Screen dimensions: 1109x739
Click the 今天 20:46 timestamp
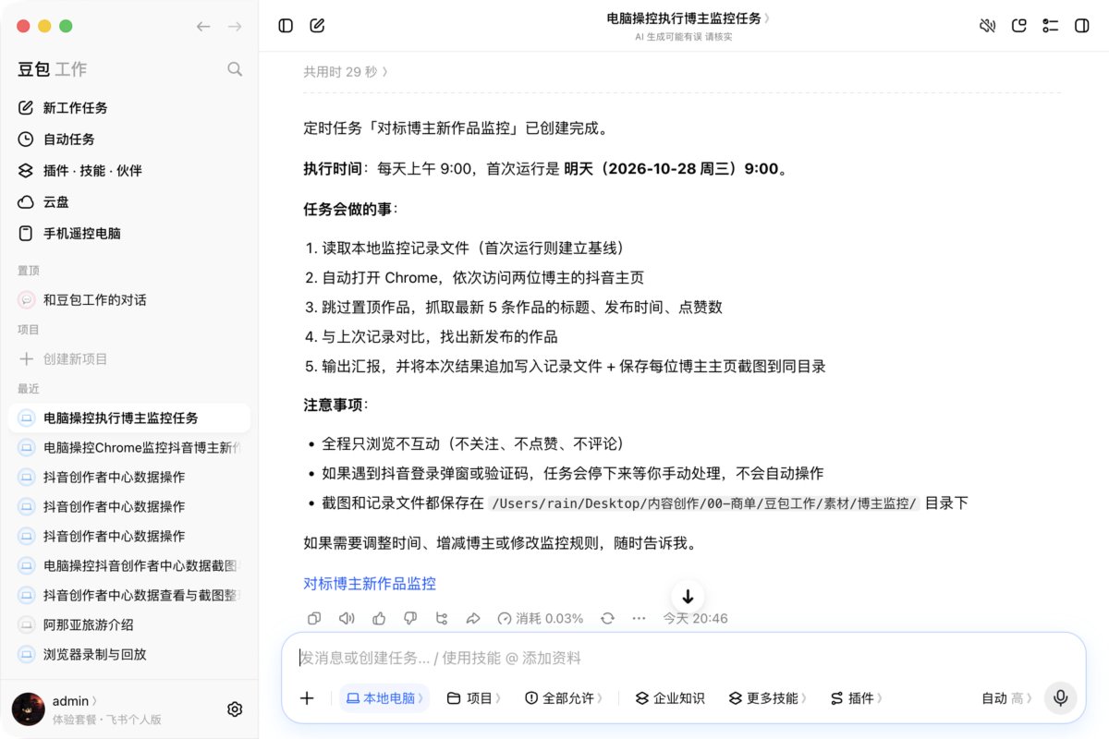coord(695,618)
